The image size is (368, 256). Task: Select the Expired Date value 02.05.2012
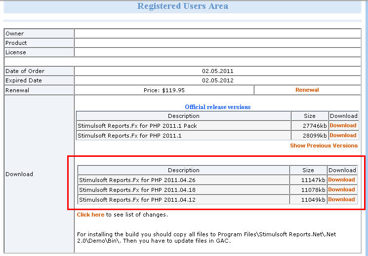coord(218,80)
